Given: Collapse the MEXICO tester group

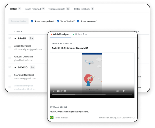Looking at the screenshot, I should (x=15, y=68).
